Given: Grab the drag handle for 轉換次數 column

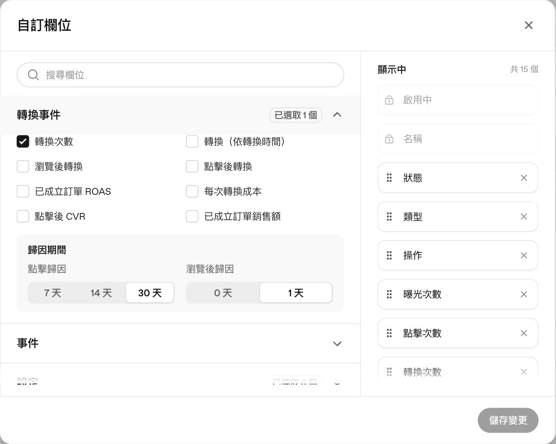Looking at the screenshot, I should [389, 372].
